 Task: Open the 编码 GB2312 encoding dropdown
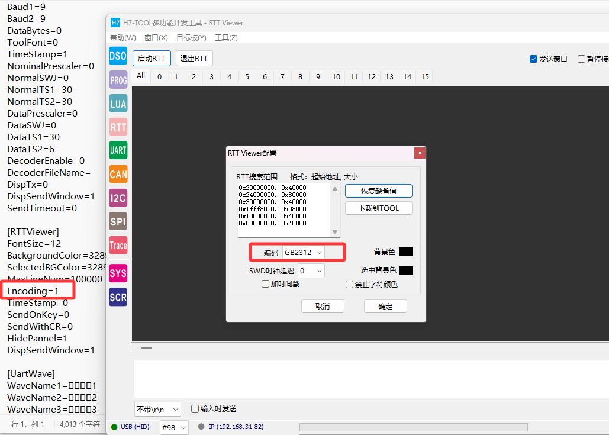304,253
